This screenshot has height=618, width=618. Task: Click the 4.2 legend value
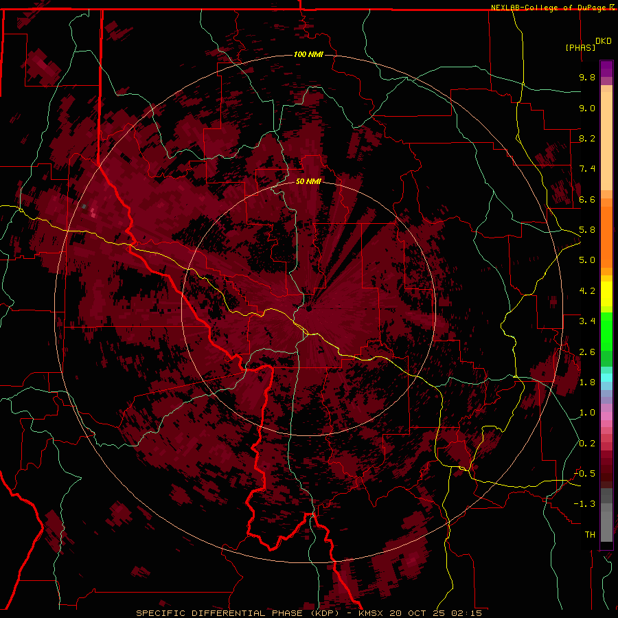(x=587, y=291)
